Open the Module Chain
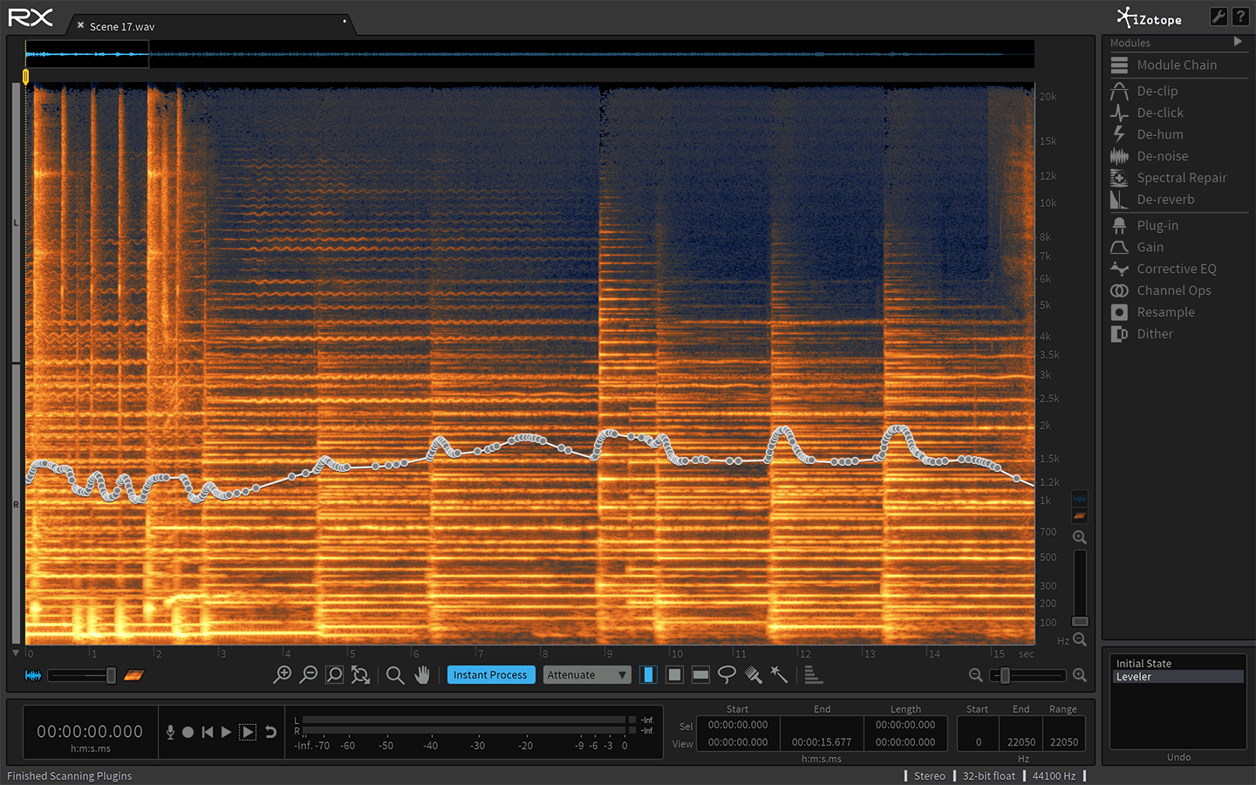Image resolution: width=1256 pixels, height=785 pixels. (x=1176, y=65)
